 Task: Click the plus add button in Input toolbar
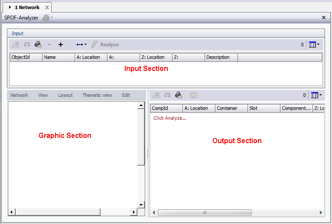[x=61, y=45]
